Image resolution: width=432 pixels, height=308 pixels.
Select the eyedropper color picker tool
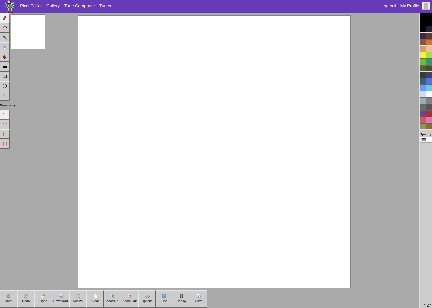(5, 37)
